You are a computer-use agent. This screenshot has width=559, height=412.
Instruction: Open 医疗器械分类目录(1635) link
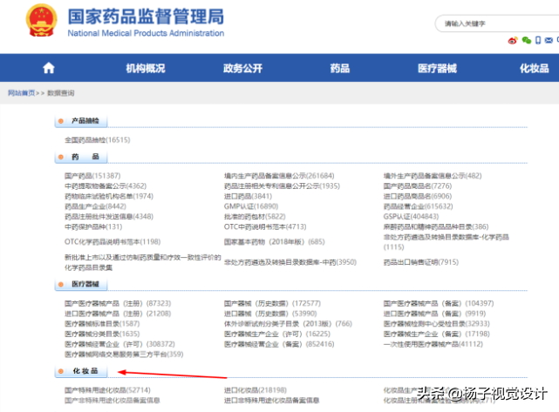click(102, 334)
